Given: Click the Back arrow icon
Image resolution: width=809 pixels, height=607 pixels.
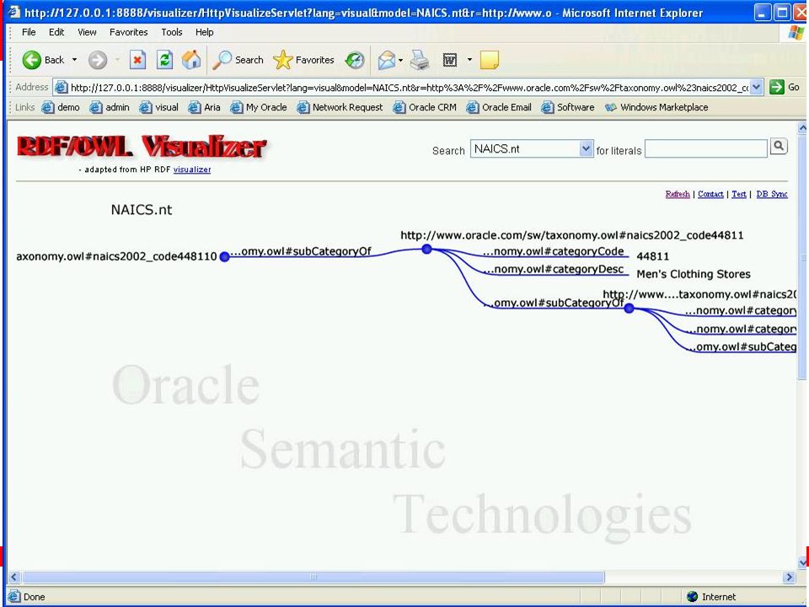Looking at the screenshot, I should (31, 60).
